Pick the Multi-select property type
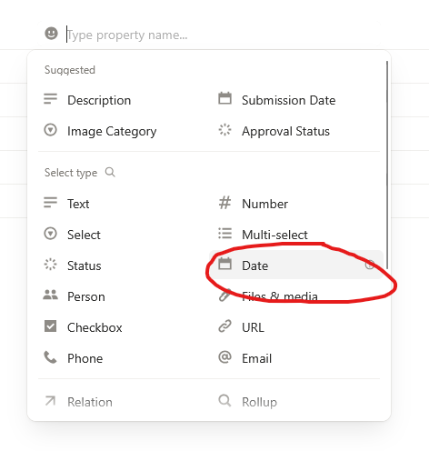This screenshot has width=429, height=451. [296, 235]
